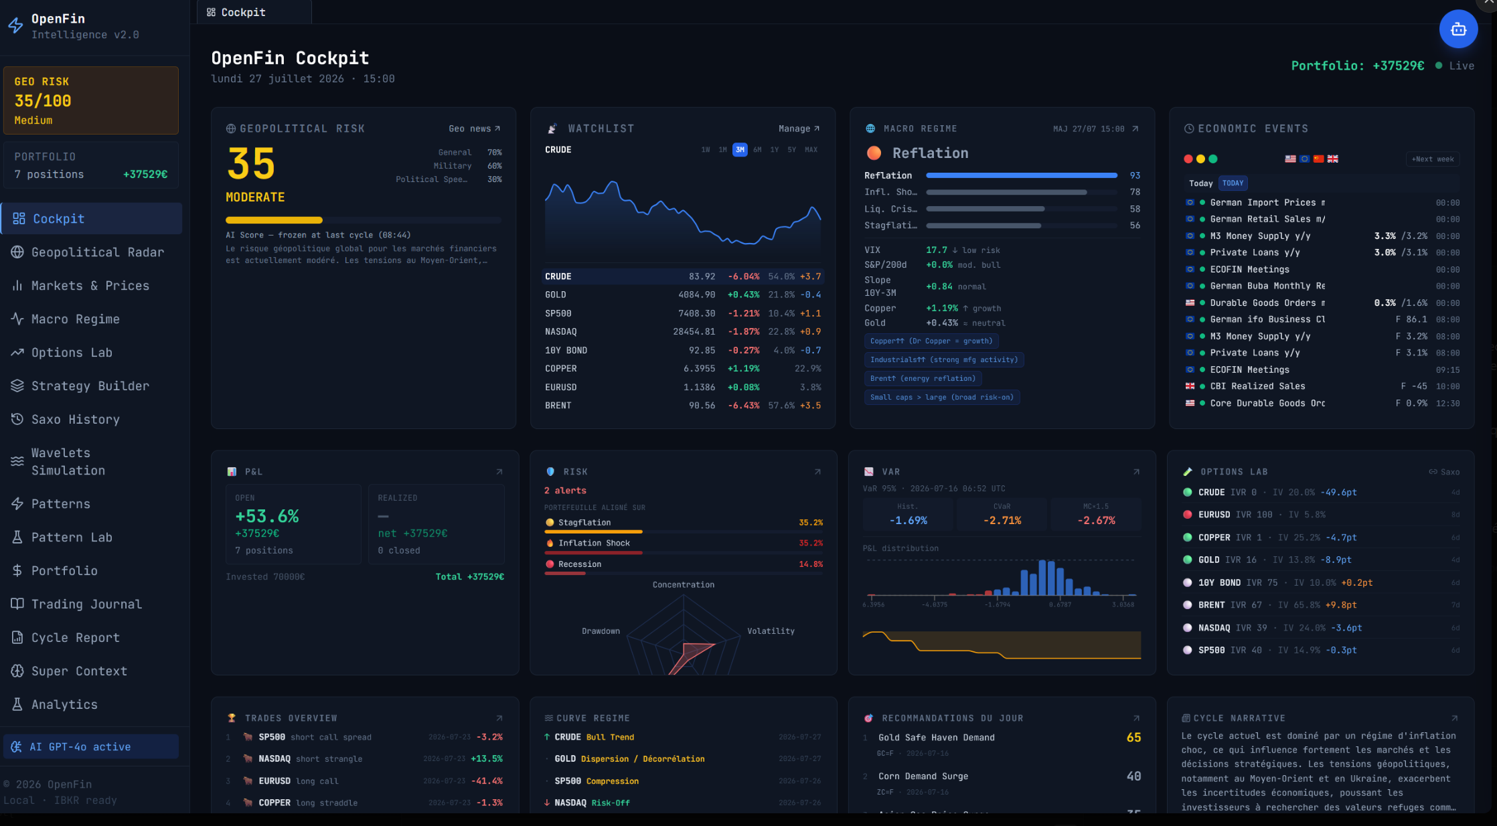The height and width of the screenshot is (826, 1497).
Task: Toggle the United States flag filter
Action: pyautogui.click(x=1290, y=159)
